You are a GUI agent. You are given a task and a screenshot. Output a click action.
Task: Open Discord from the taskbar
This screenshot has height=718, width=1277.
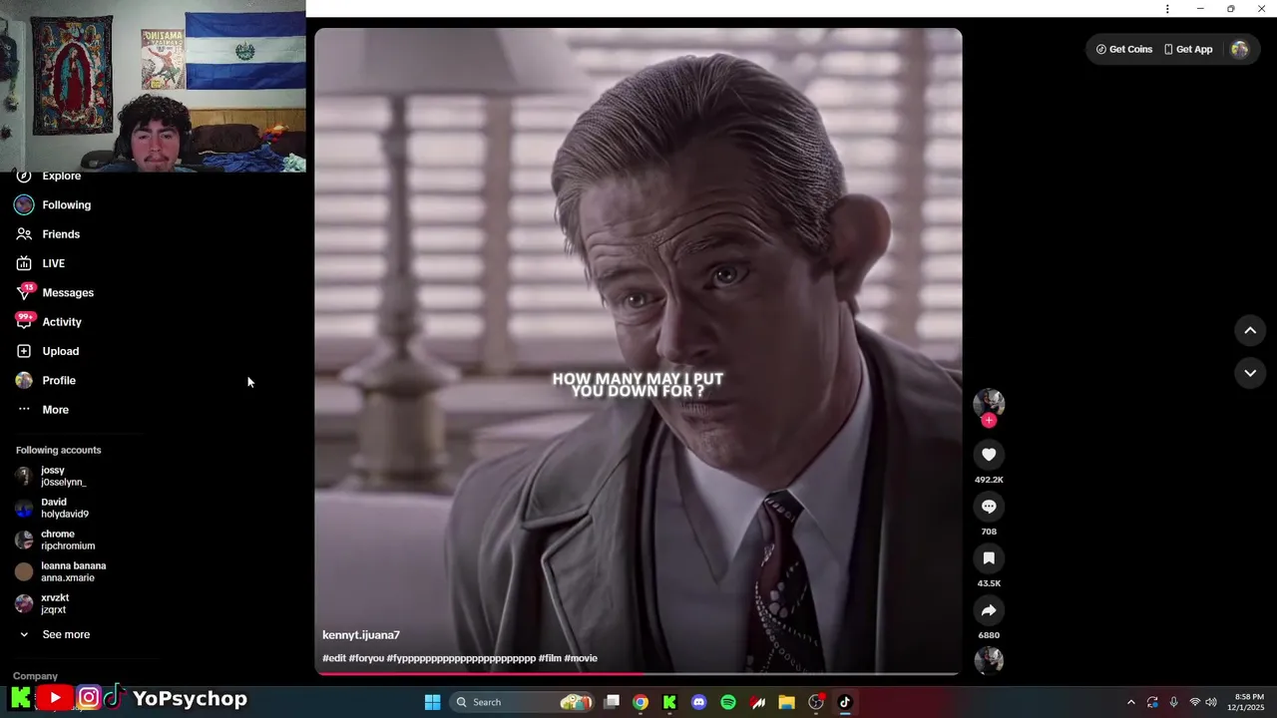pos(698,702)
